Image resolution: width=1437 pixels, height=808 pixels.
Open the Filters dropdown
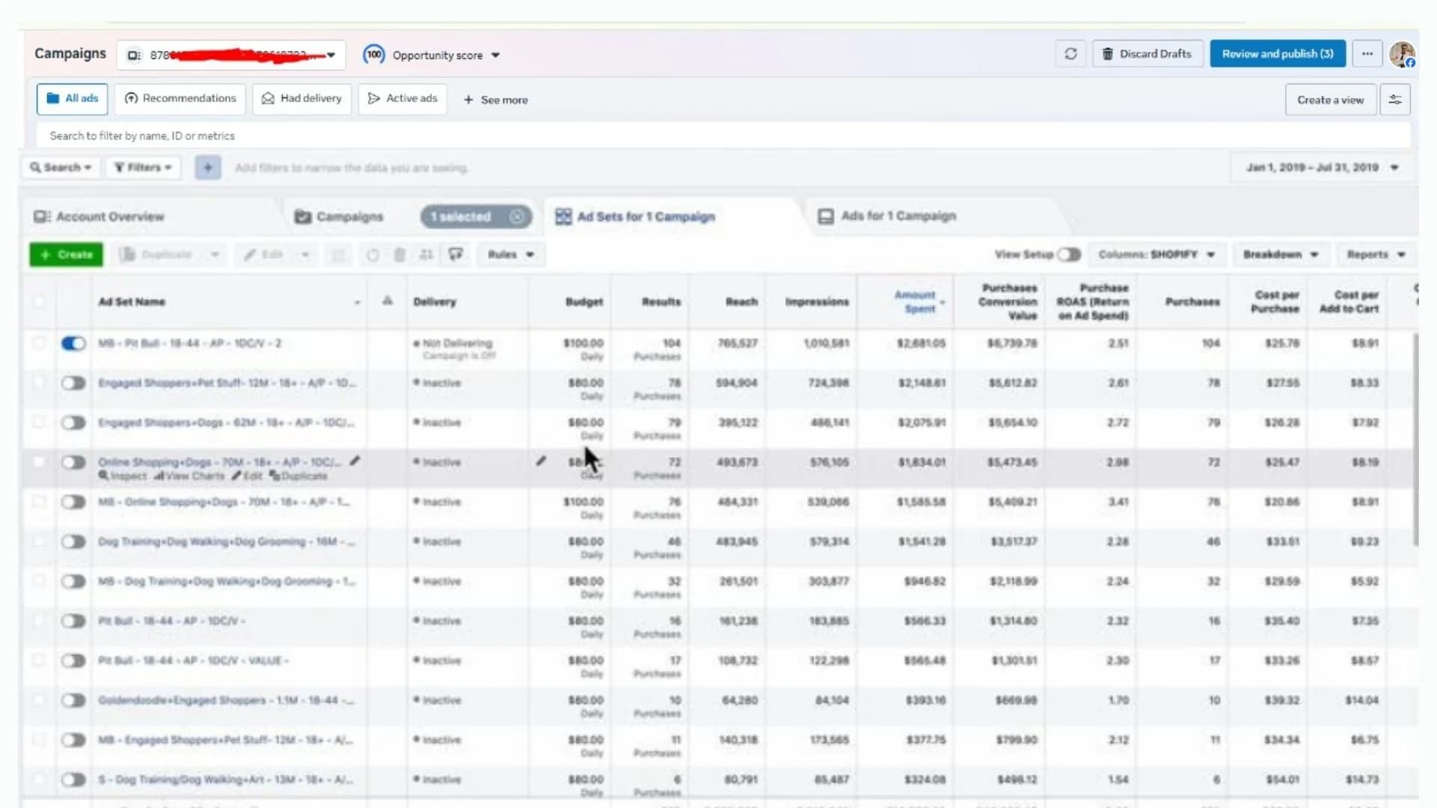click(x=143, y=168)
